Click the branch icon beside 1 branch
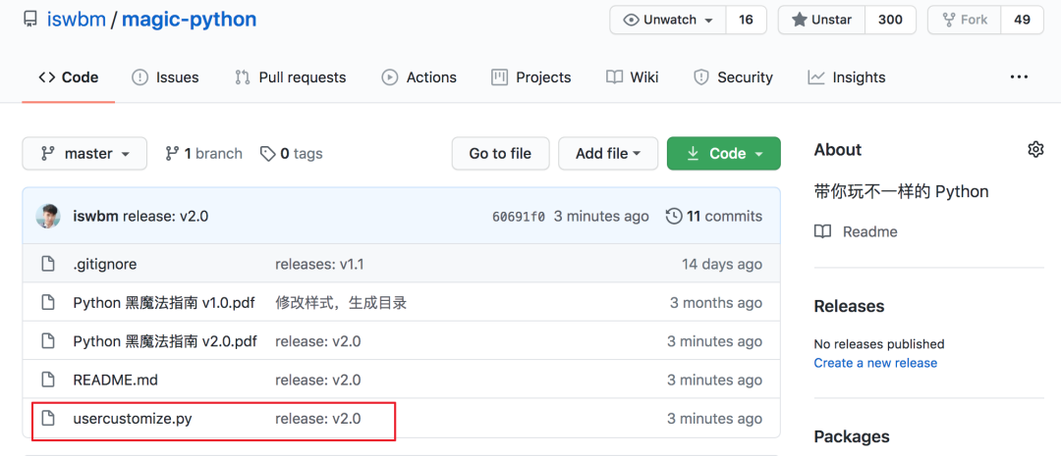Viewport: 1061px width, 456px height. tap(172, 153)
